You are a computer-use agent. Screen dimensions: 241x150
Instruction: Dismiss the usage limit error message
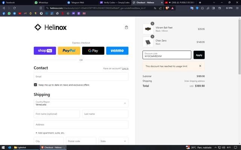(x=200, y=66)
